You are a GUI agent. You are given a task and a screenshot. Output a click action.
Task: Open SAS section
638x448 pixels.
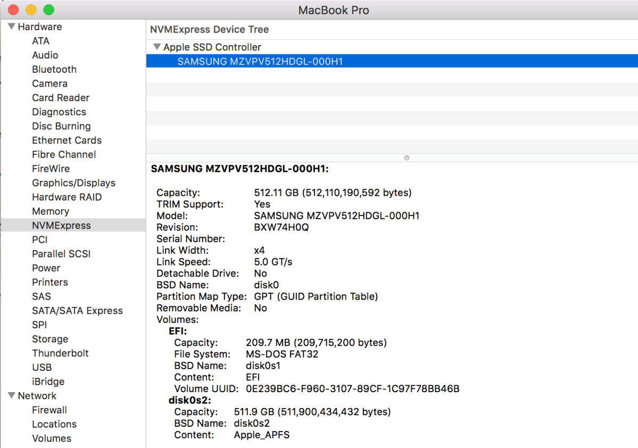[42, 297]
